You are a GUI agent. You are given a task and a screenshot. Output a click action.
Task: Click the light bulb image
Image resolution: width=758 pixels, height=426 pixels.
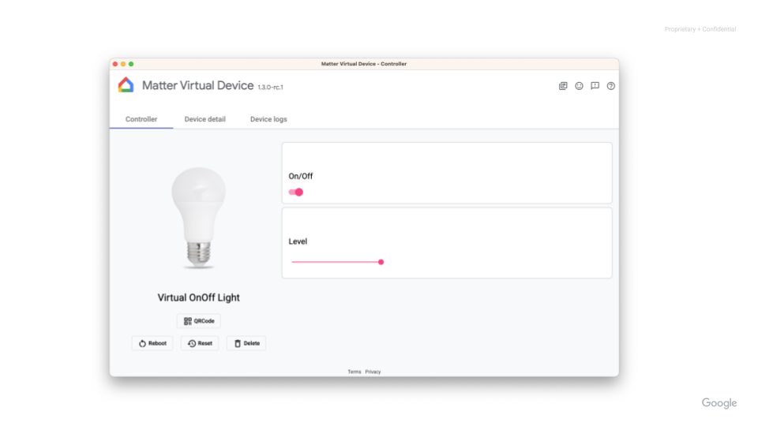click(199, 217)
